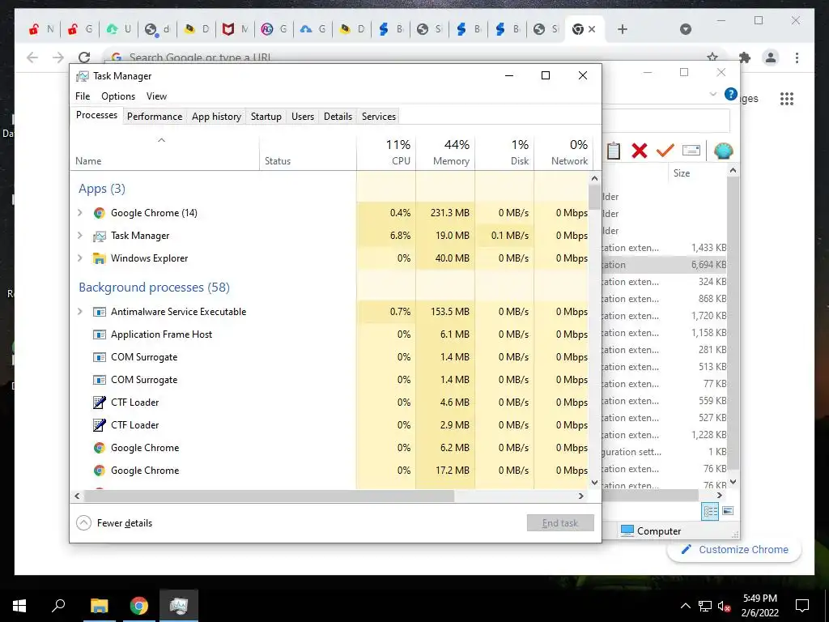This screenshot has width=829, height=622.
Task: Sort processes by Memory column
Action: tap(445, 152)
